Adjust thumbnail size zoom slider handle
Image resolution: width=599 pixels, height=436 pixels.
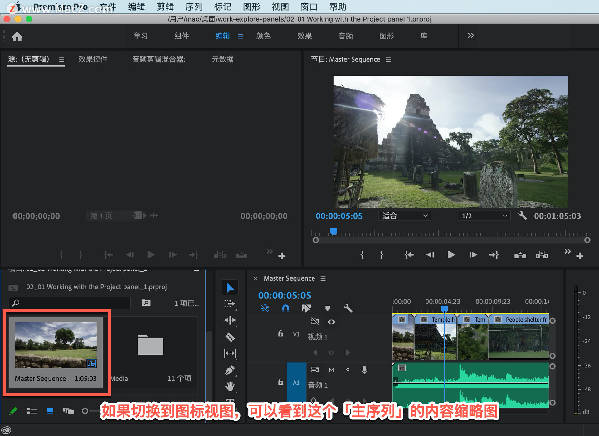85,411
